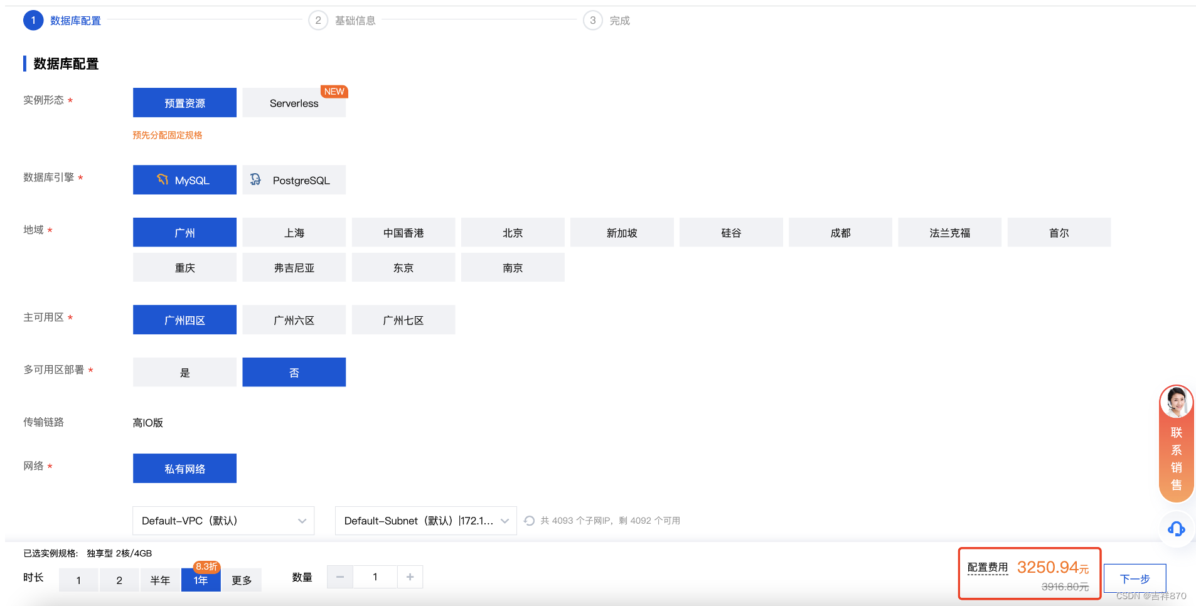
Task: Select 广州 region
Action: click(184, 233)
